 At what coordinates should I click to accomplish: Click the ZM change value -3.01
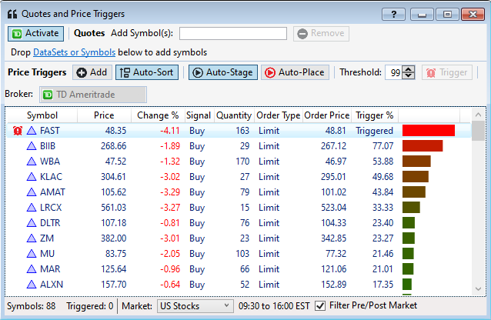tap(170, 238)
